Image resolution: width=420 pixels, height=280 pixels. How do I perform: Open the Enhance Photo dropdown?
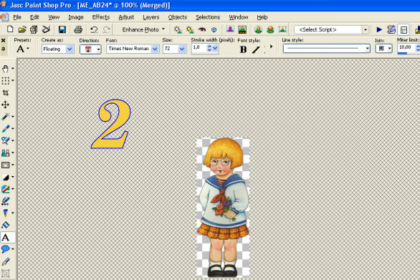(x=143, y=29)
